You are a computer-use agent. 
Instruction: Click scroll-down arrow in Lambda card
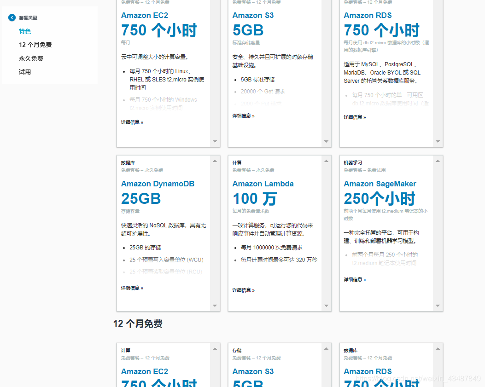pyautogui.click(x=326, y=306)
